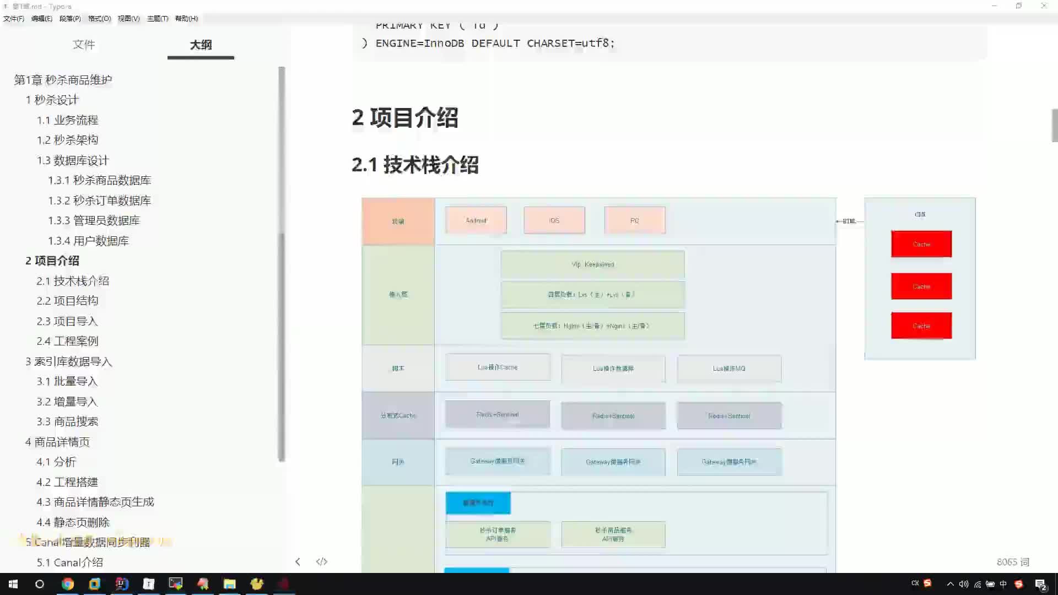
Task: Open the 格式 menu in menu bar
Action: [x=98, y=18]
